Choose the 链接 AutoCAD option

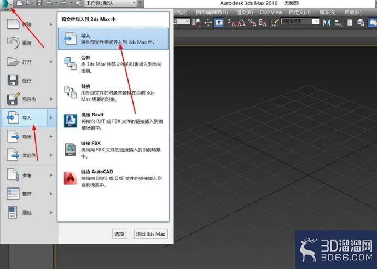(x=113, y=178)
